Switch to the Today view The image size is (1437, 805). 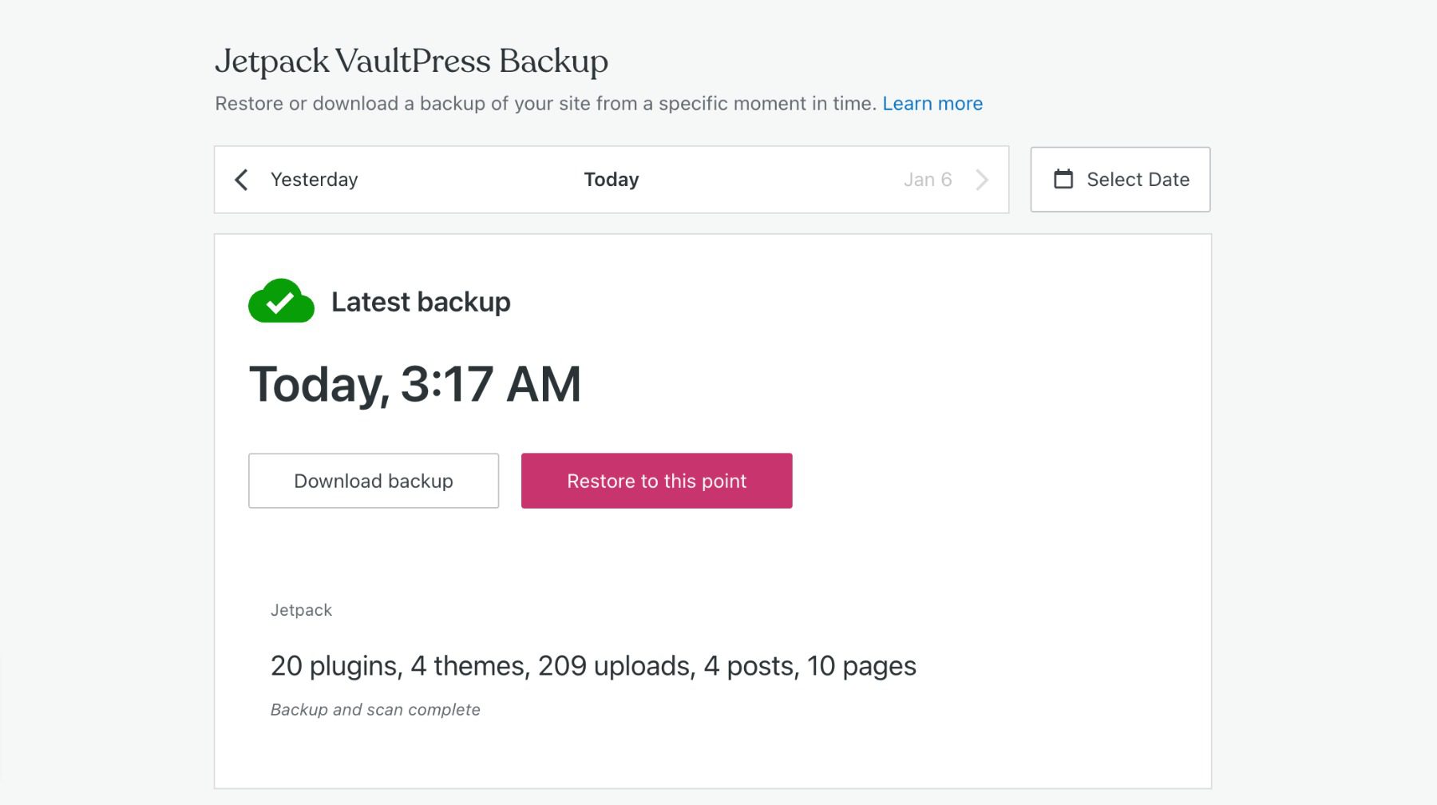tap(611, 179)
